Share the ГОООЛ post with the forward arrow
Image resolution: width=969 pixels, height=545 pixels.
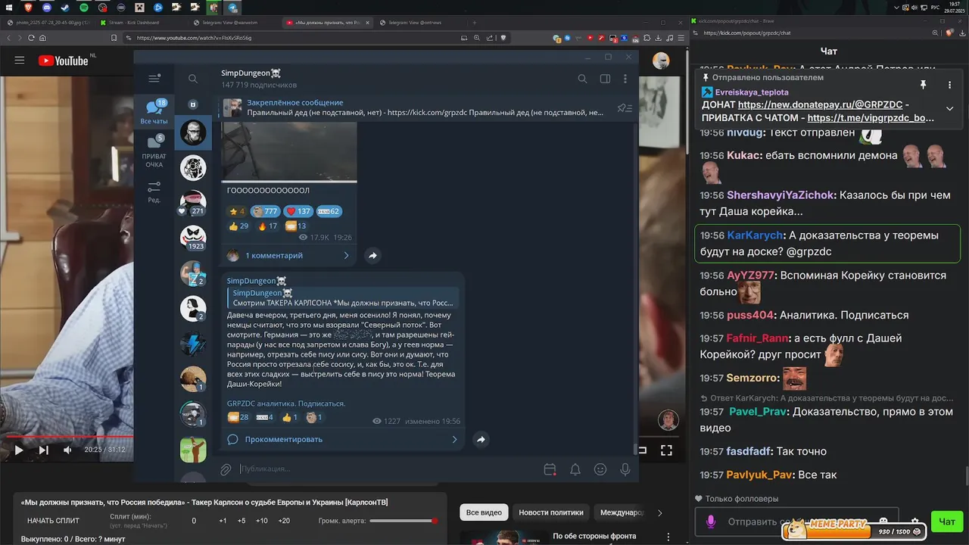tap(372, 256)
